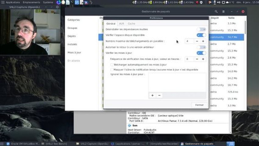259x146 pixels.
Task: Open the Système menu
Action: click(x=48, y=2)
